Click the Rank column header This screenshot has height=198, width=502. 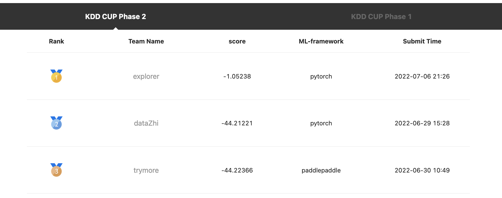click(x=56, y=41)
